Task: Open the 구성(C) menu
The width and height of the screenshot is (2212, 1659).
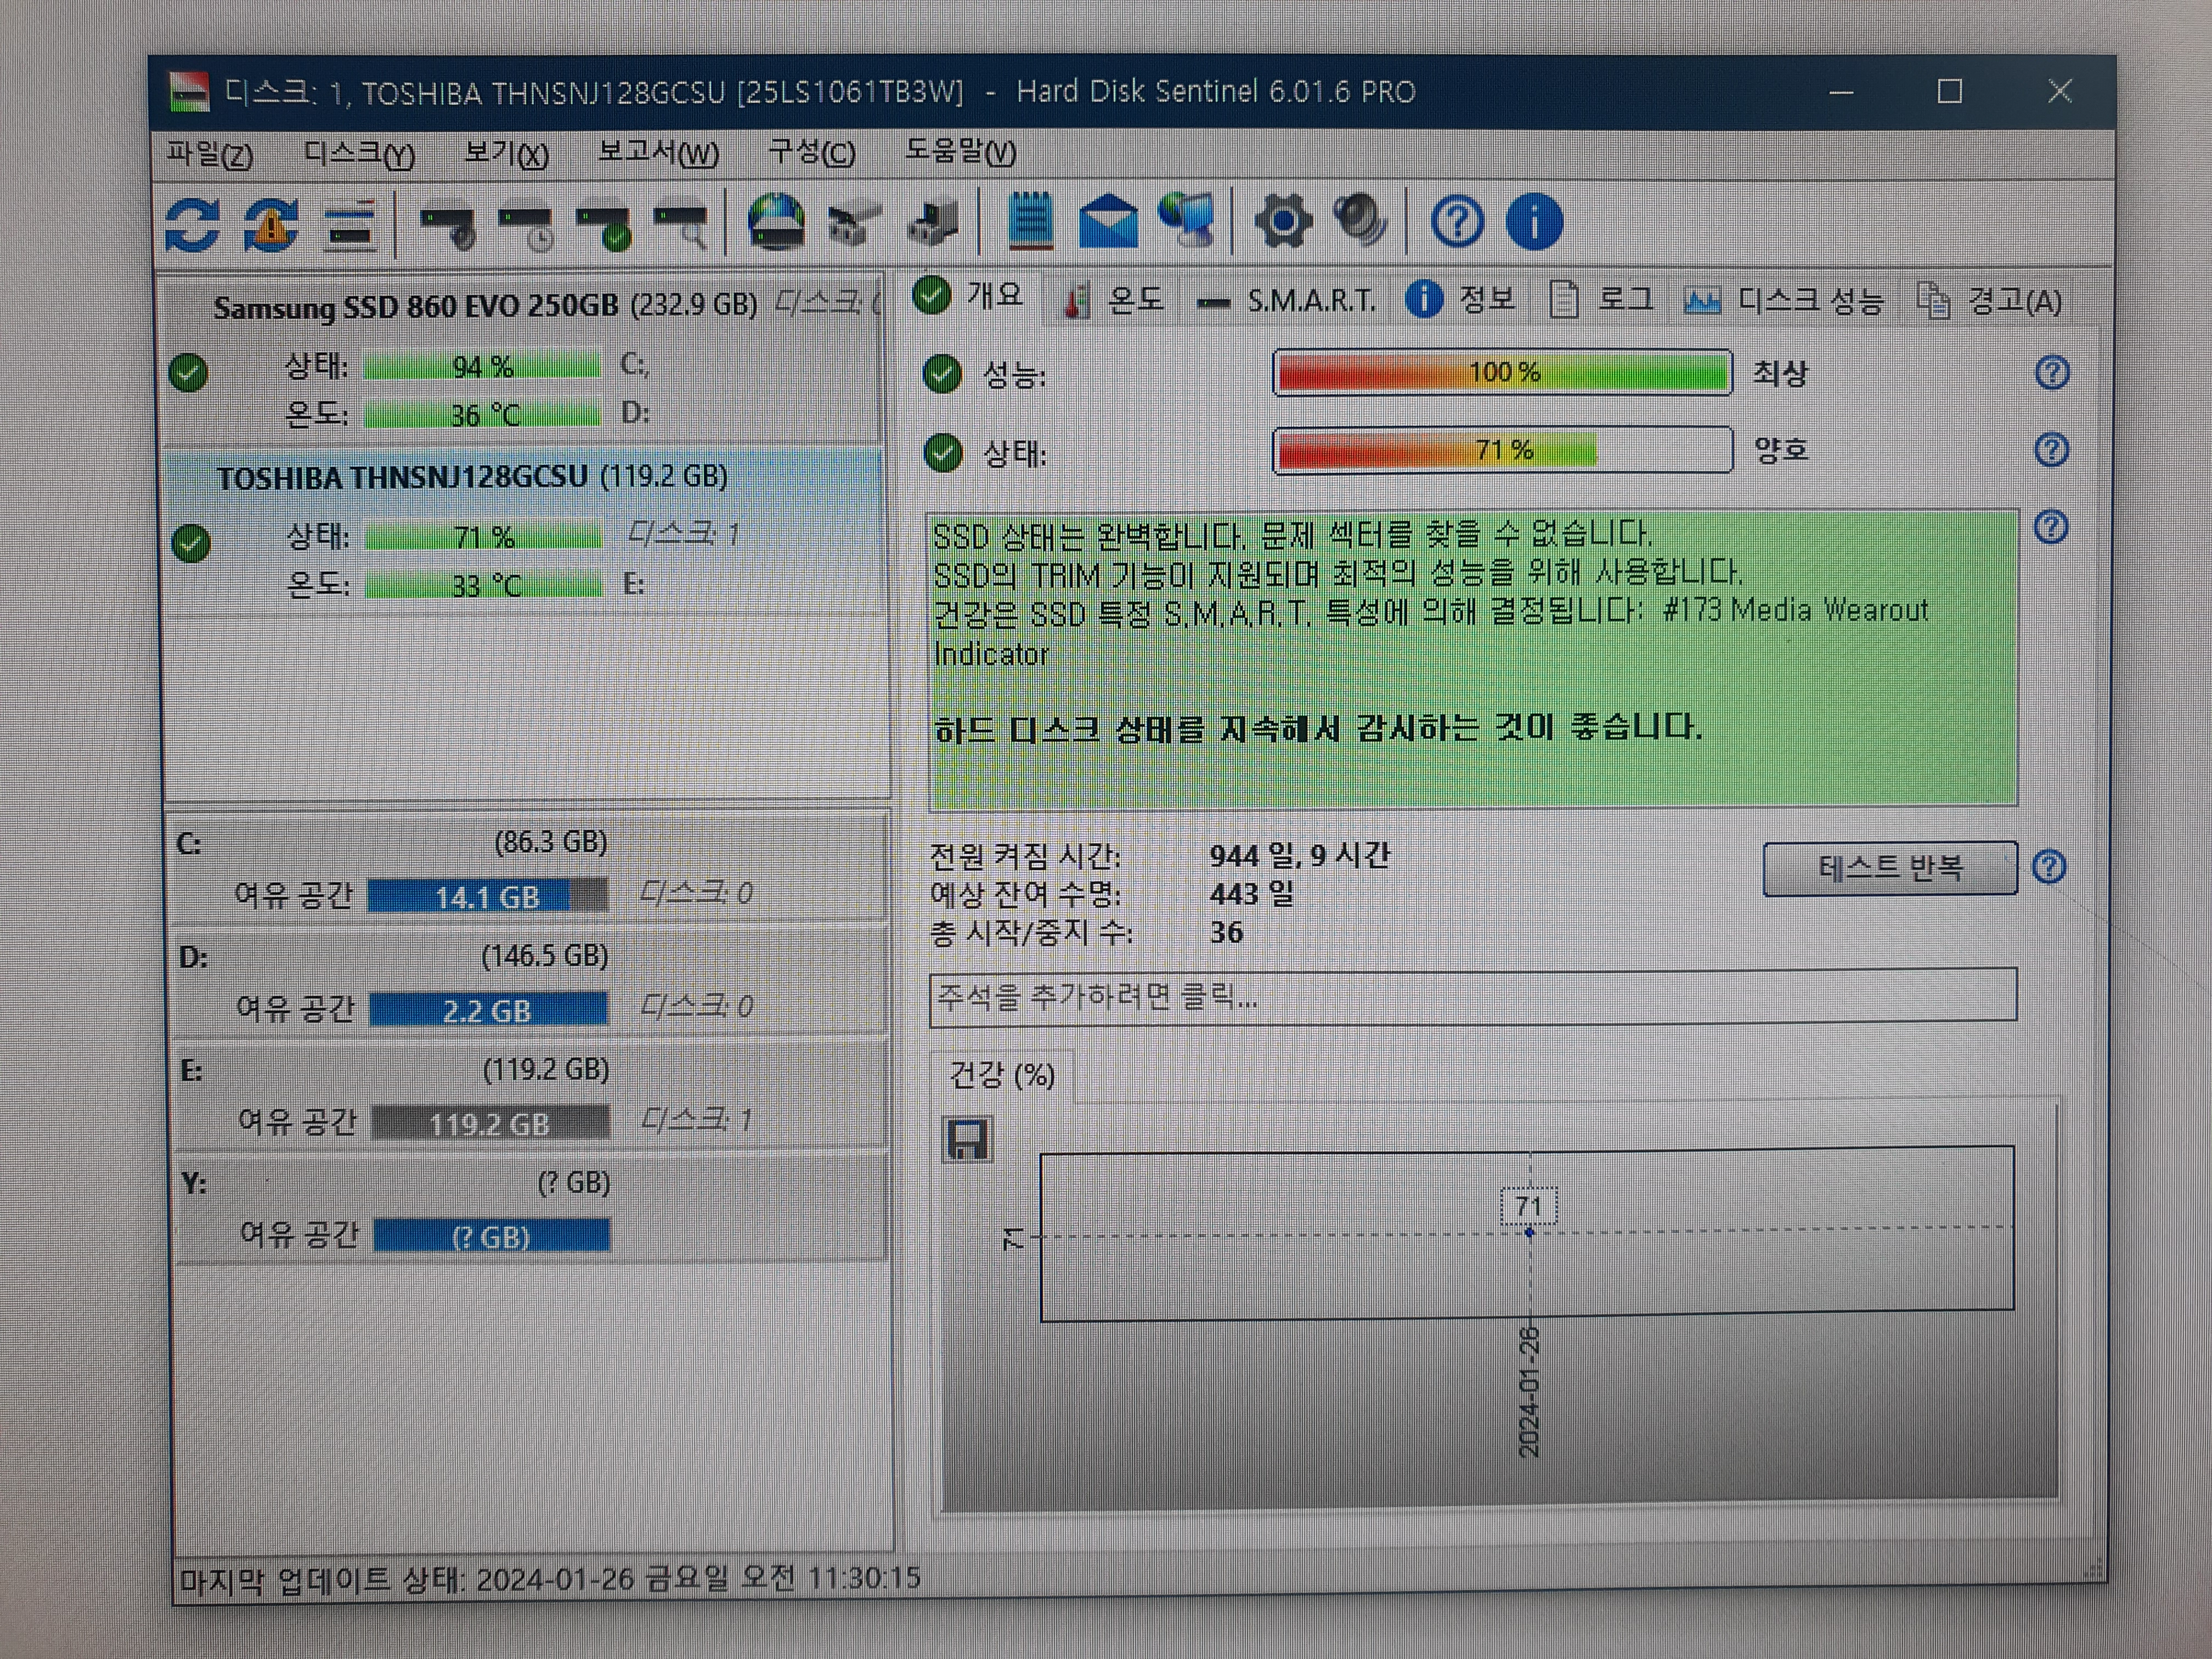Action: point(811,152)
